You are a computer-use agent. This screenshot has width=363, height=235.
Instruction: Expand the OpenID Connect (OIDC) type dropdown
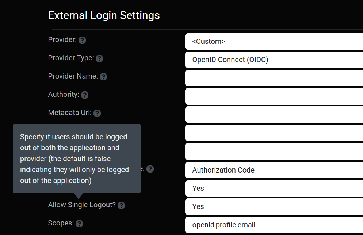(x=274, y=60)
